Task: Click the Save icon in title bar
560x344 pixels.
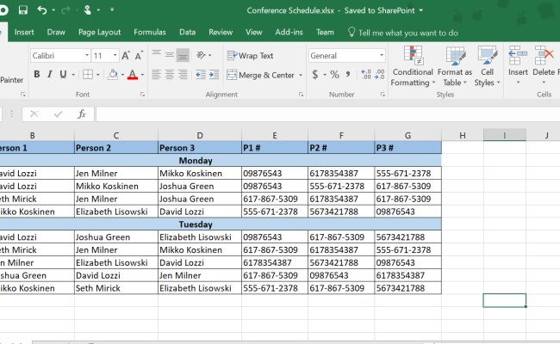Action: tap(23, 10)
